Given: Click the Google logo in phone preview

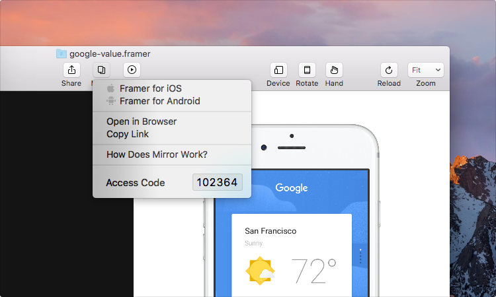Looking at the screenshot, I should click(x=292, y=188).
